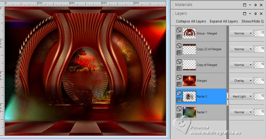266x139 pixels.
Task: Toggle eye icon for Copy of Merged layer
Action: coord(179,69)
